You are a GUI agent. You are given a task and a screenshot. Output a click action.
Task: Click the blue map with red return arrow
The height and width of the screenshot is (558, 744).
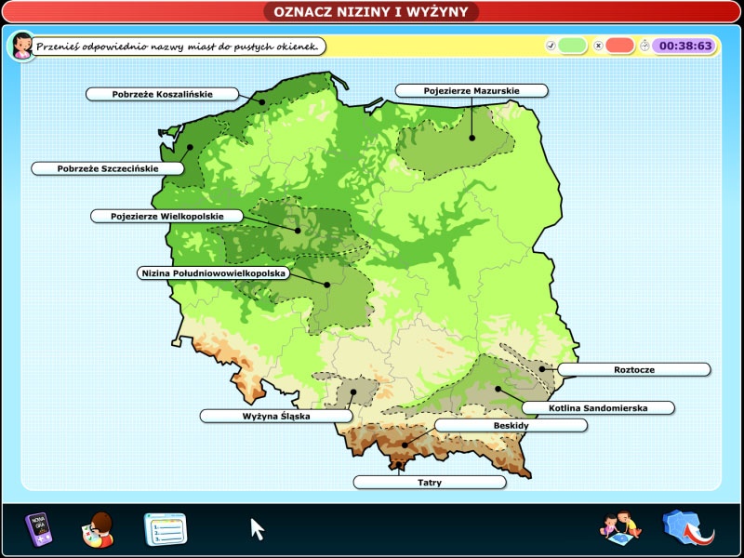(x=688, y=528)
